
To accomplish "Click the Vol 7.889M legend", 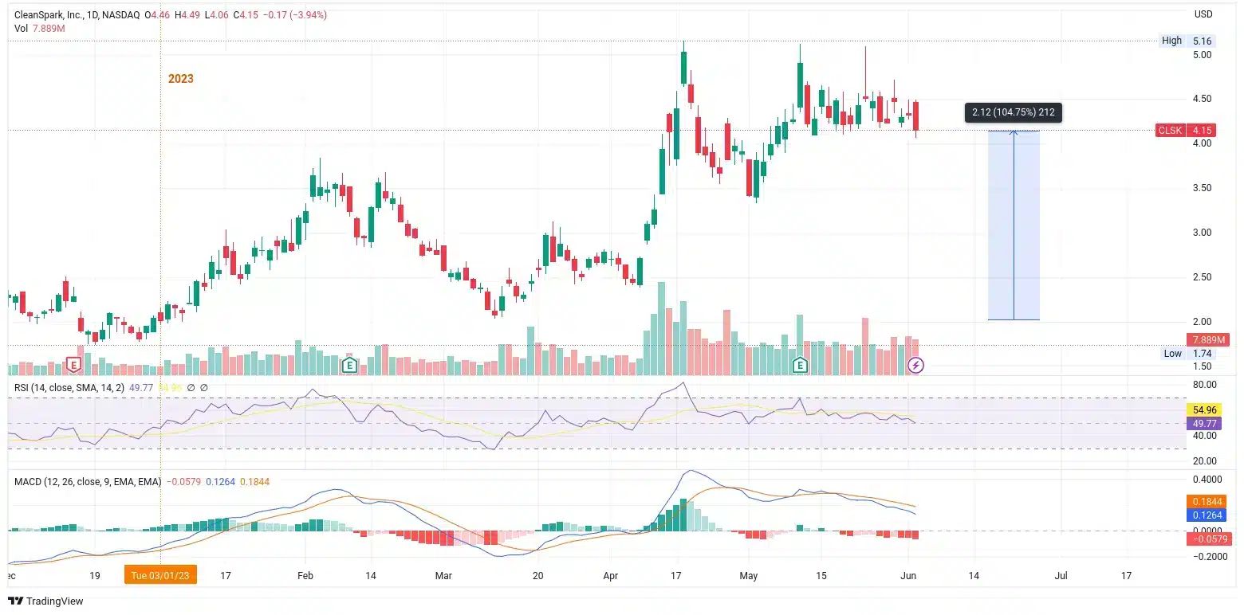I will pyautogui.click(x=40, y=28).
